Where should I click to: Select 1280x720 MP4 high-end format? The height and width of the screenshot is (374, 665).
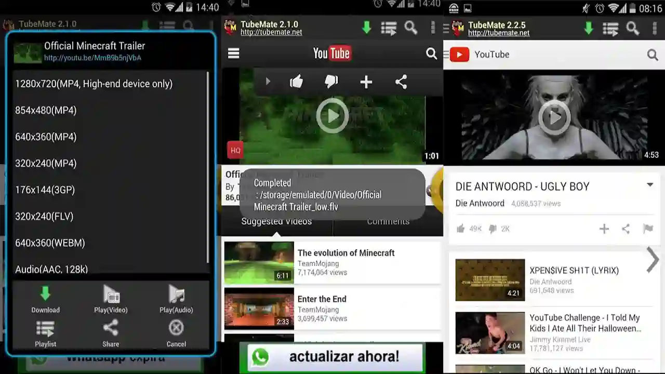click(94, 84)
